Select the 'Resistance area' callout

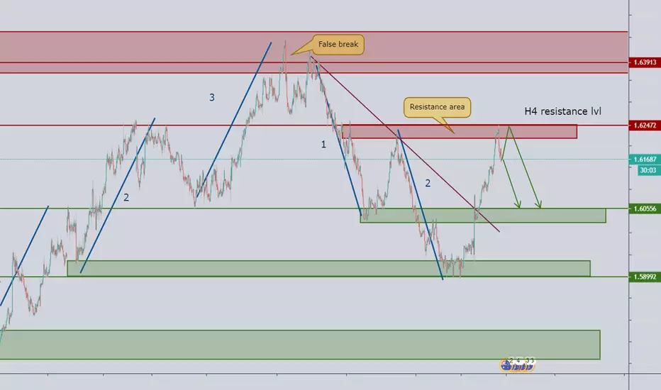437,107
